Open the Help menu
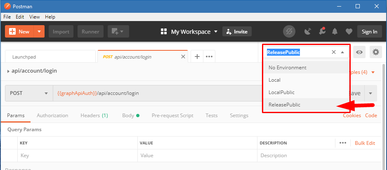The height and width of the screenshot is (170, 387). pos(50,17)
